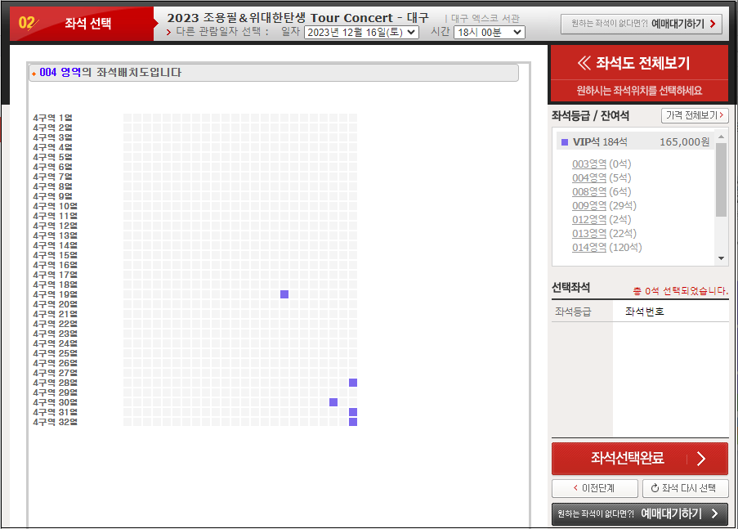This screenshot has width=738, height=529.
Task: Click the 좌석 다시 선택 reset button
Action: [685, 488]
